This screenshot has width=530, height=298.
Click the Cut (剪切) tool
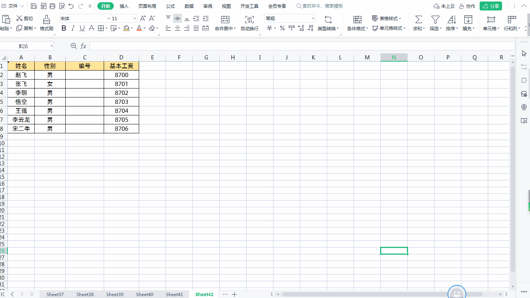point(25,18)
